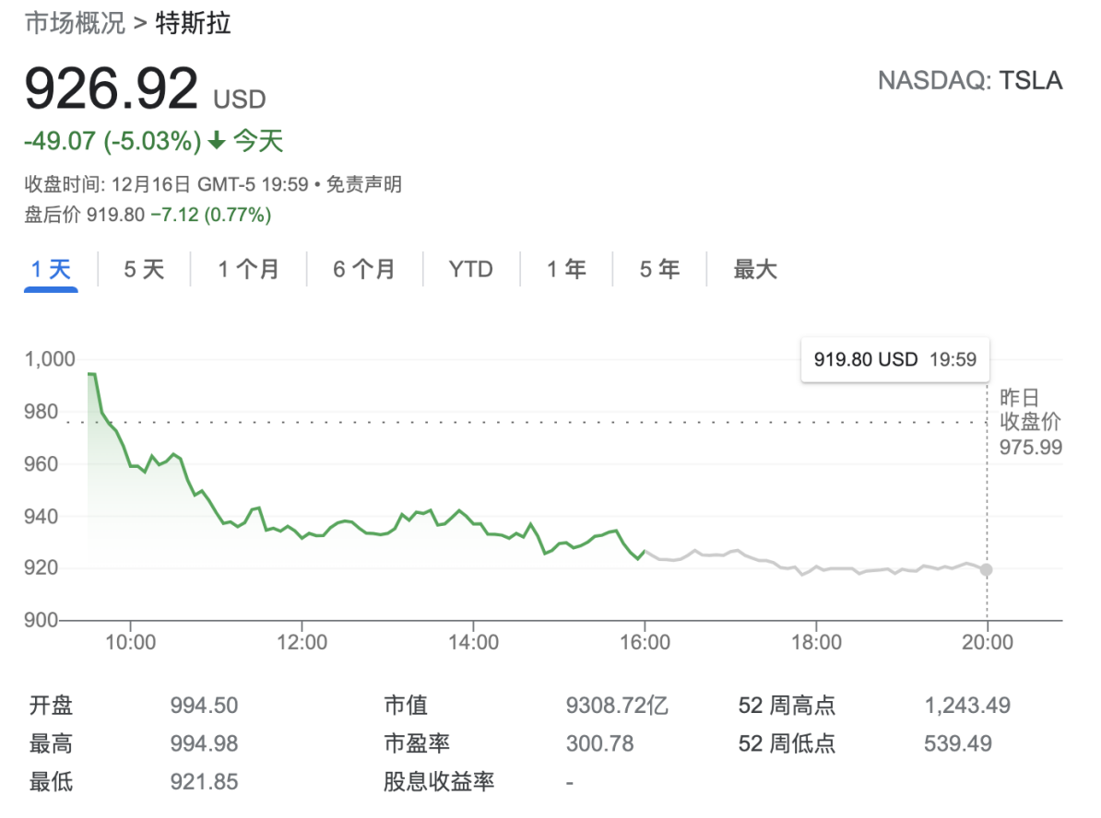
Task: Select the 5 年 time range
Action: pyautogui.click(x=660, y=270)
